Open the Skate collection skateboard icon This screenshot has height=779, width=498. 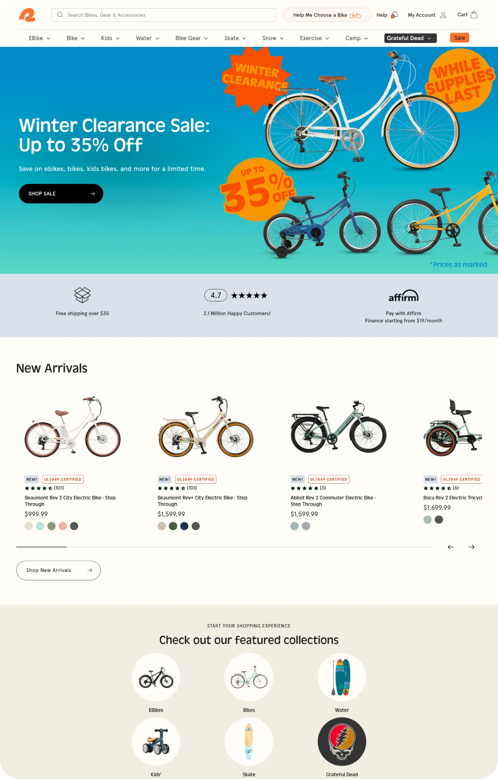(x=249, y=742)
